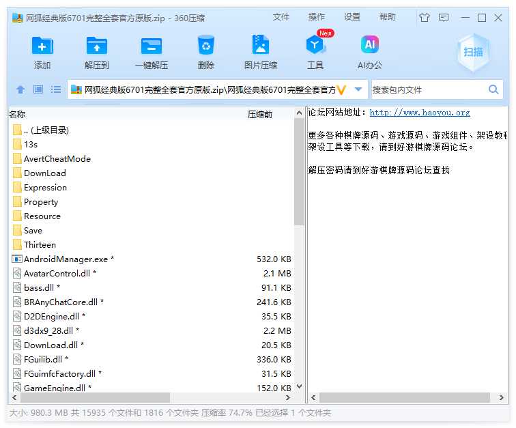Click the comment pane horizontal scrollbar thumb

[x=405, y=397]
